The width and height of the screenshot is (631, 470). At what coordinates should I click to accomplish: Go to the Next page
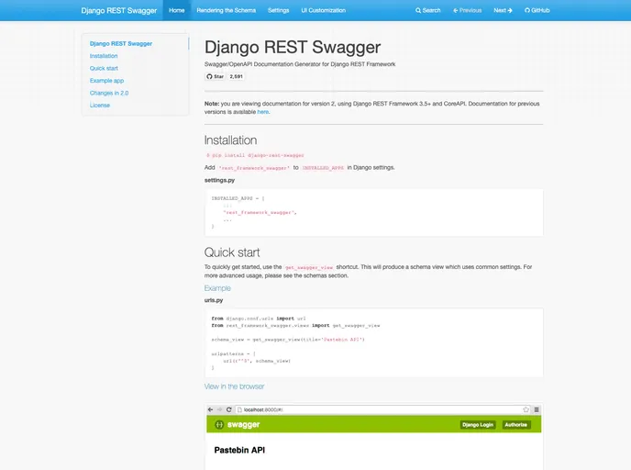pos(503,10)
